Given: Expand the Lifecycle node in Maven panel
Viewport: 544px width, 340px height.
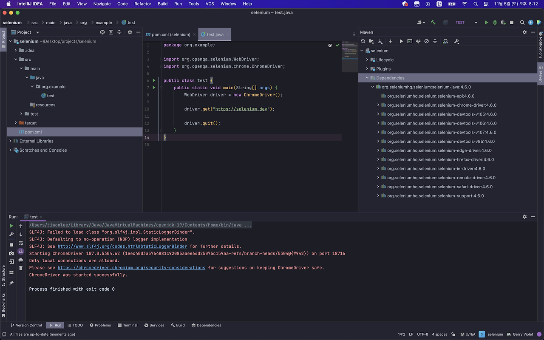Looking at the screenshot, I should (367, 60).
